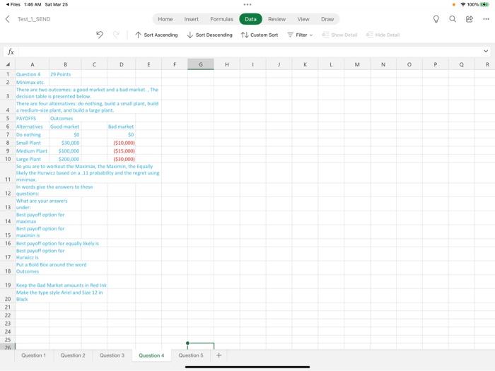Select the 'Keep the Bad Market amounts in Red Ink' cell
Screen dimensions: 495x371
click(x=62, y=281)
